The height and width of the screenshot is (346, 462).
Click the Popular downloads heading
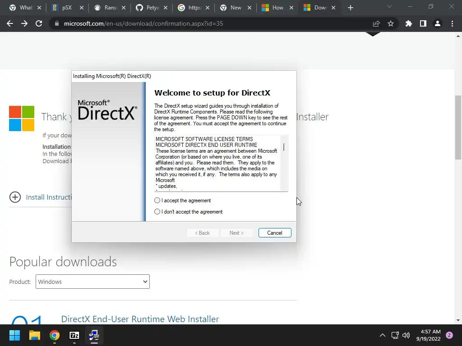click(x=63, y=262)
